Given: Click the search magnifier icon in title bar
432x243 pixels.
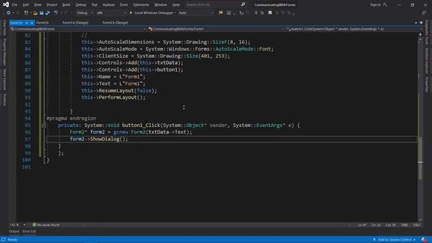Looking at the screenshot, I should [243, 5].
